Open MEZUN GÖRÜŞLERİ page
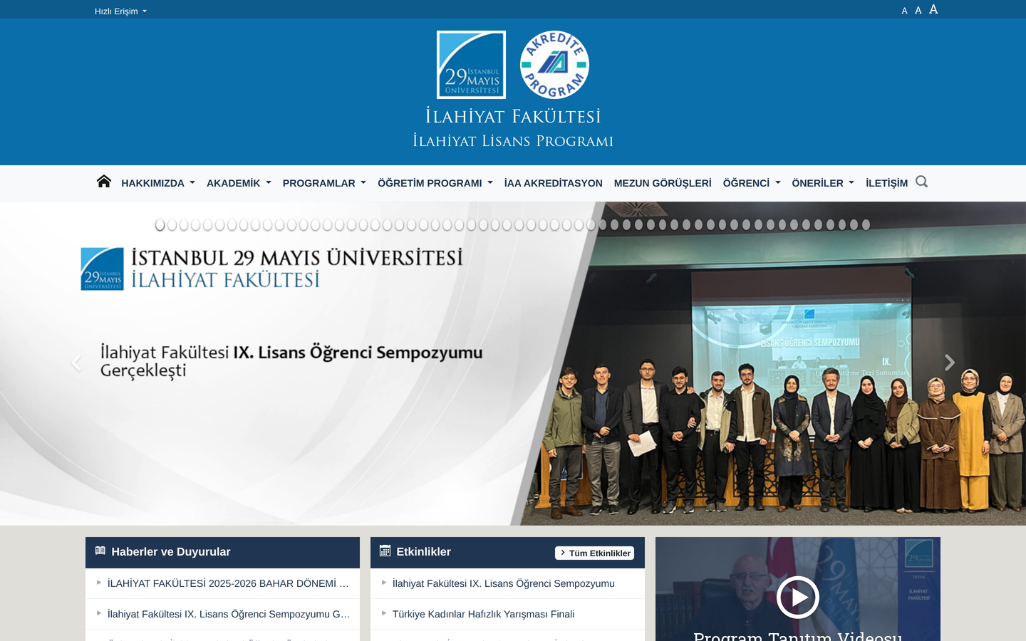This screenshot has width=1026, height=641. point(663,183)
